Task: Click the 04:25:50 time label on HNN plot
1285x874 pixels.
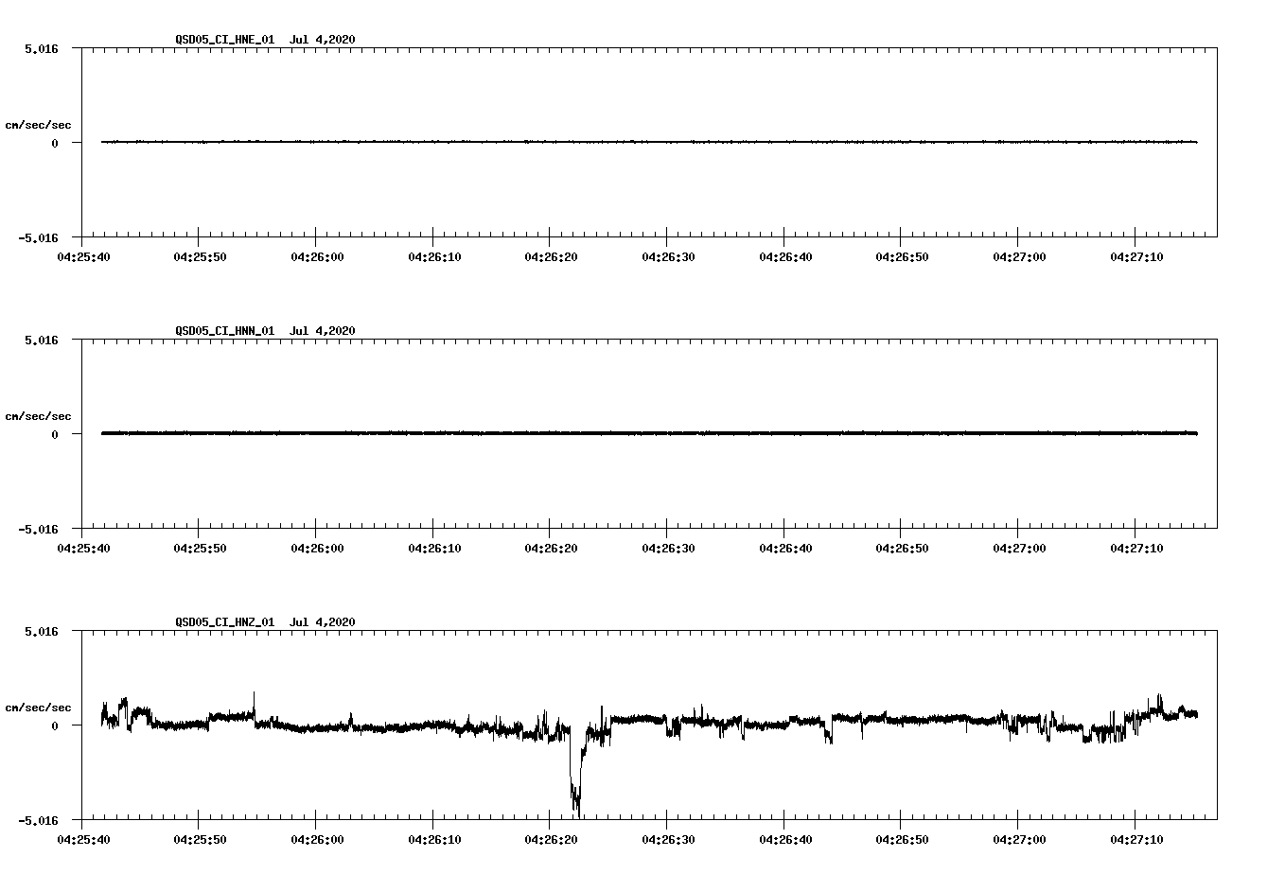Action: point(199,548)
